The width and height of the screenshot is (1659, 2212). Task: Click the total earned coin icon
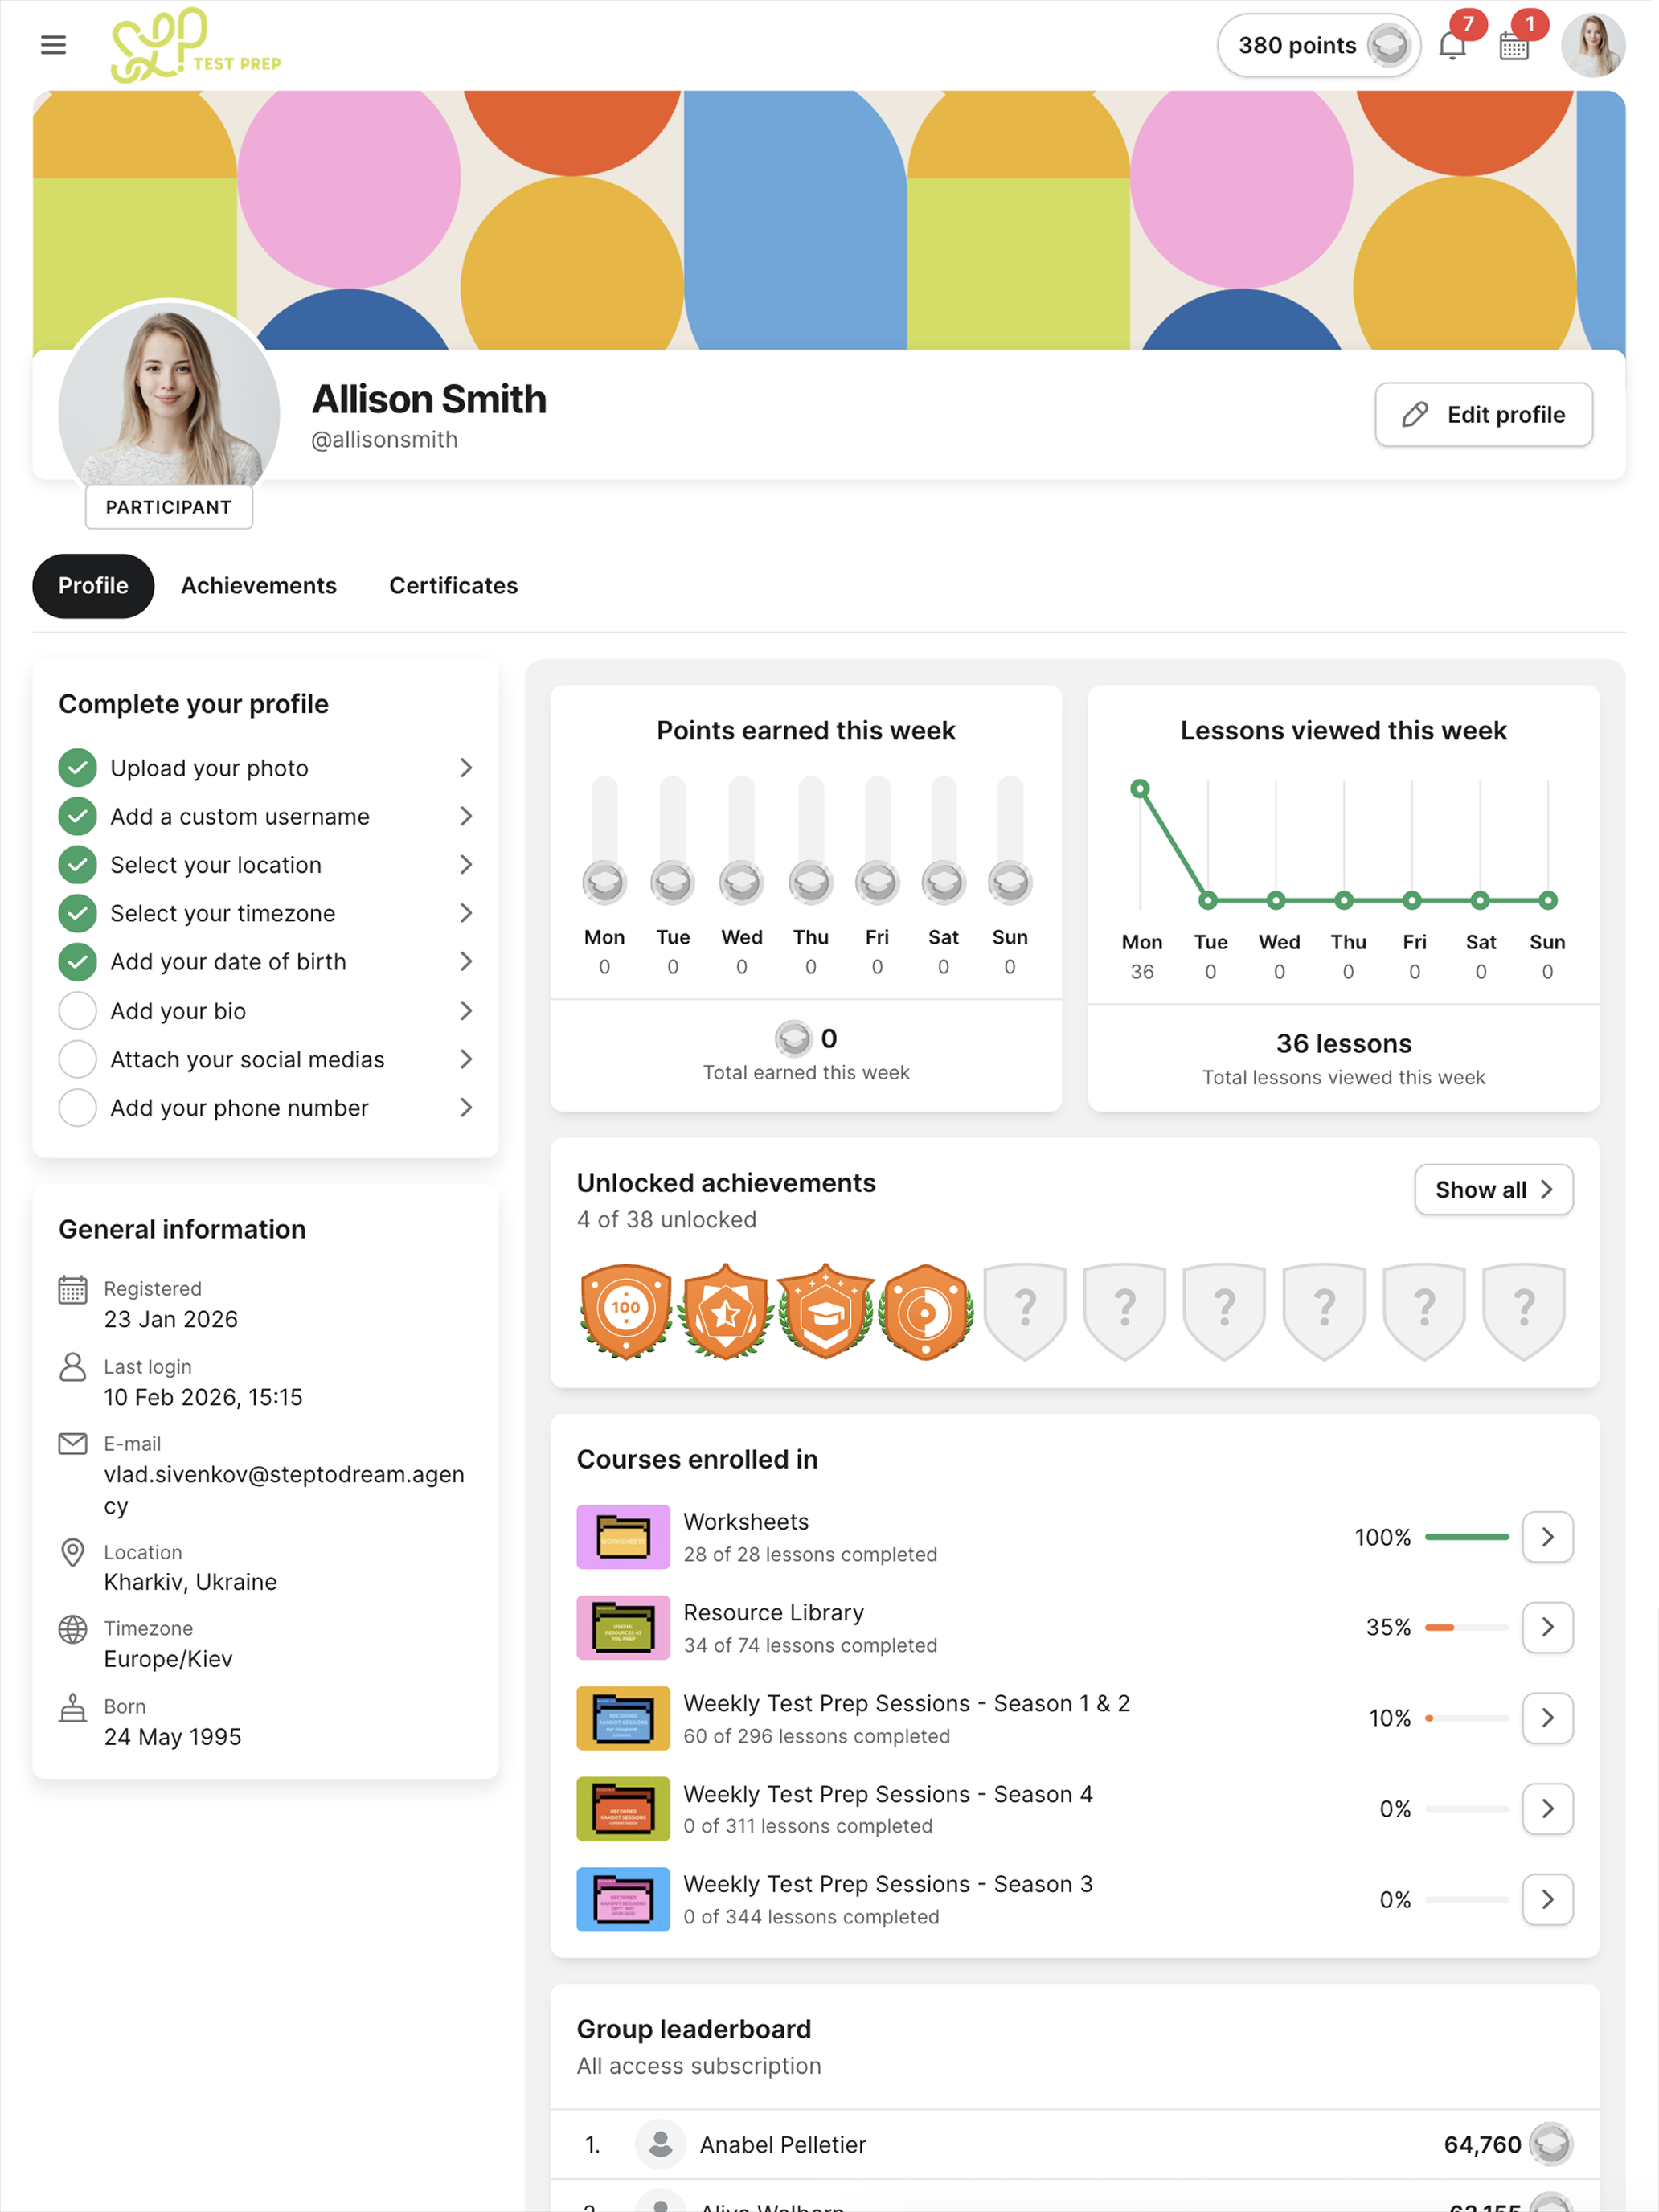793,1038
